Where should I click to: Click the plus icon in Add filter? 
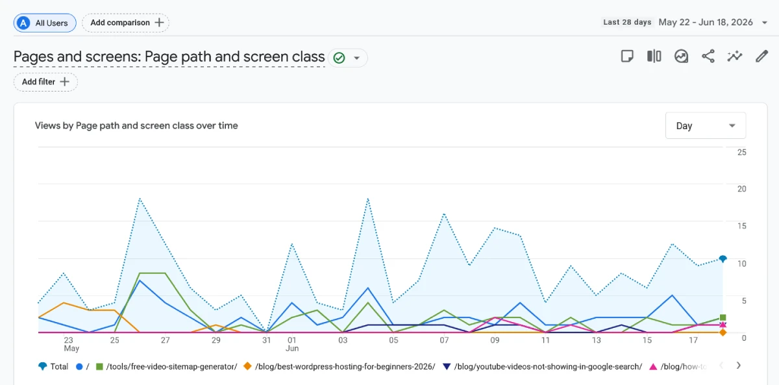click(64, 82)
